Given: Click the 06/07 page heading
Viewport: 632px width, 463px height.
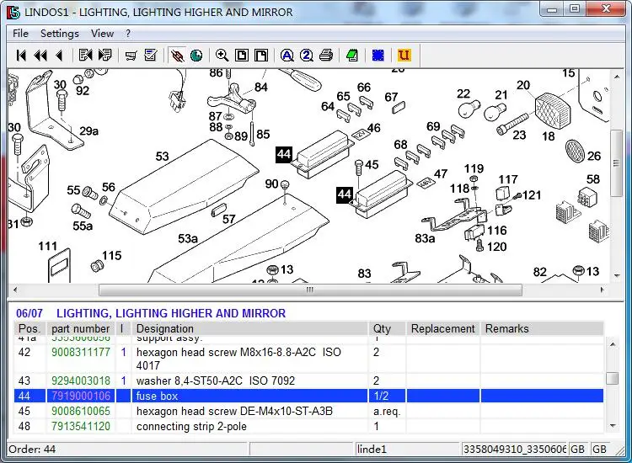Looking at the screenshot, I should tap(29, 313).
